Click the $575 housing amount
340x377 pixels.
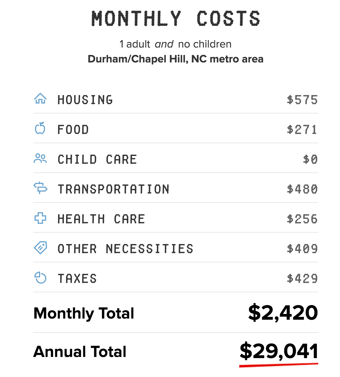tap(302, 100)
